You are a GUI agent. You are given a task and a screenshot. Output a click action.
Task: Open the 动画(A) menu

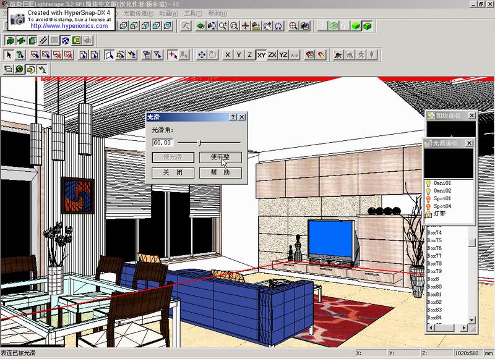(168, 14)
